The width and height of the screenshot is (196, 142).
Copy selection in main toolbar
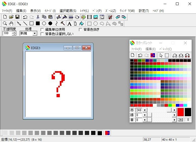click(x=44, y=17)
